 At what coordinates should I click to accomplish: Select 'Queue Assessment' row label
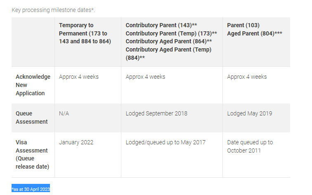[32, 117]
